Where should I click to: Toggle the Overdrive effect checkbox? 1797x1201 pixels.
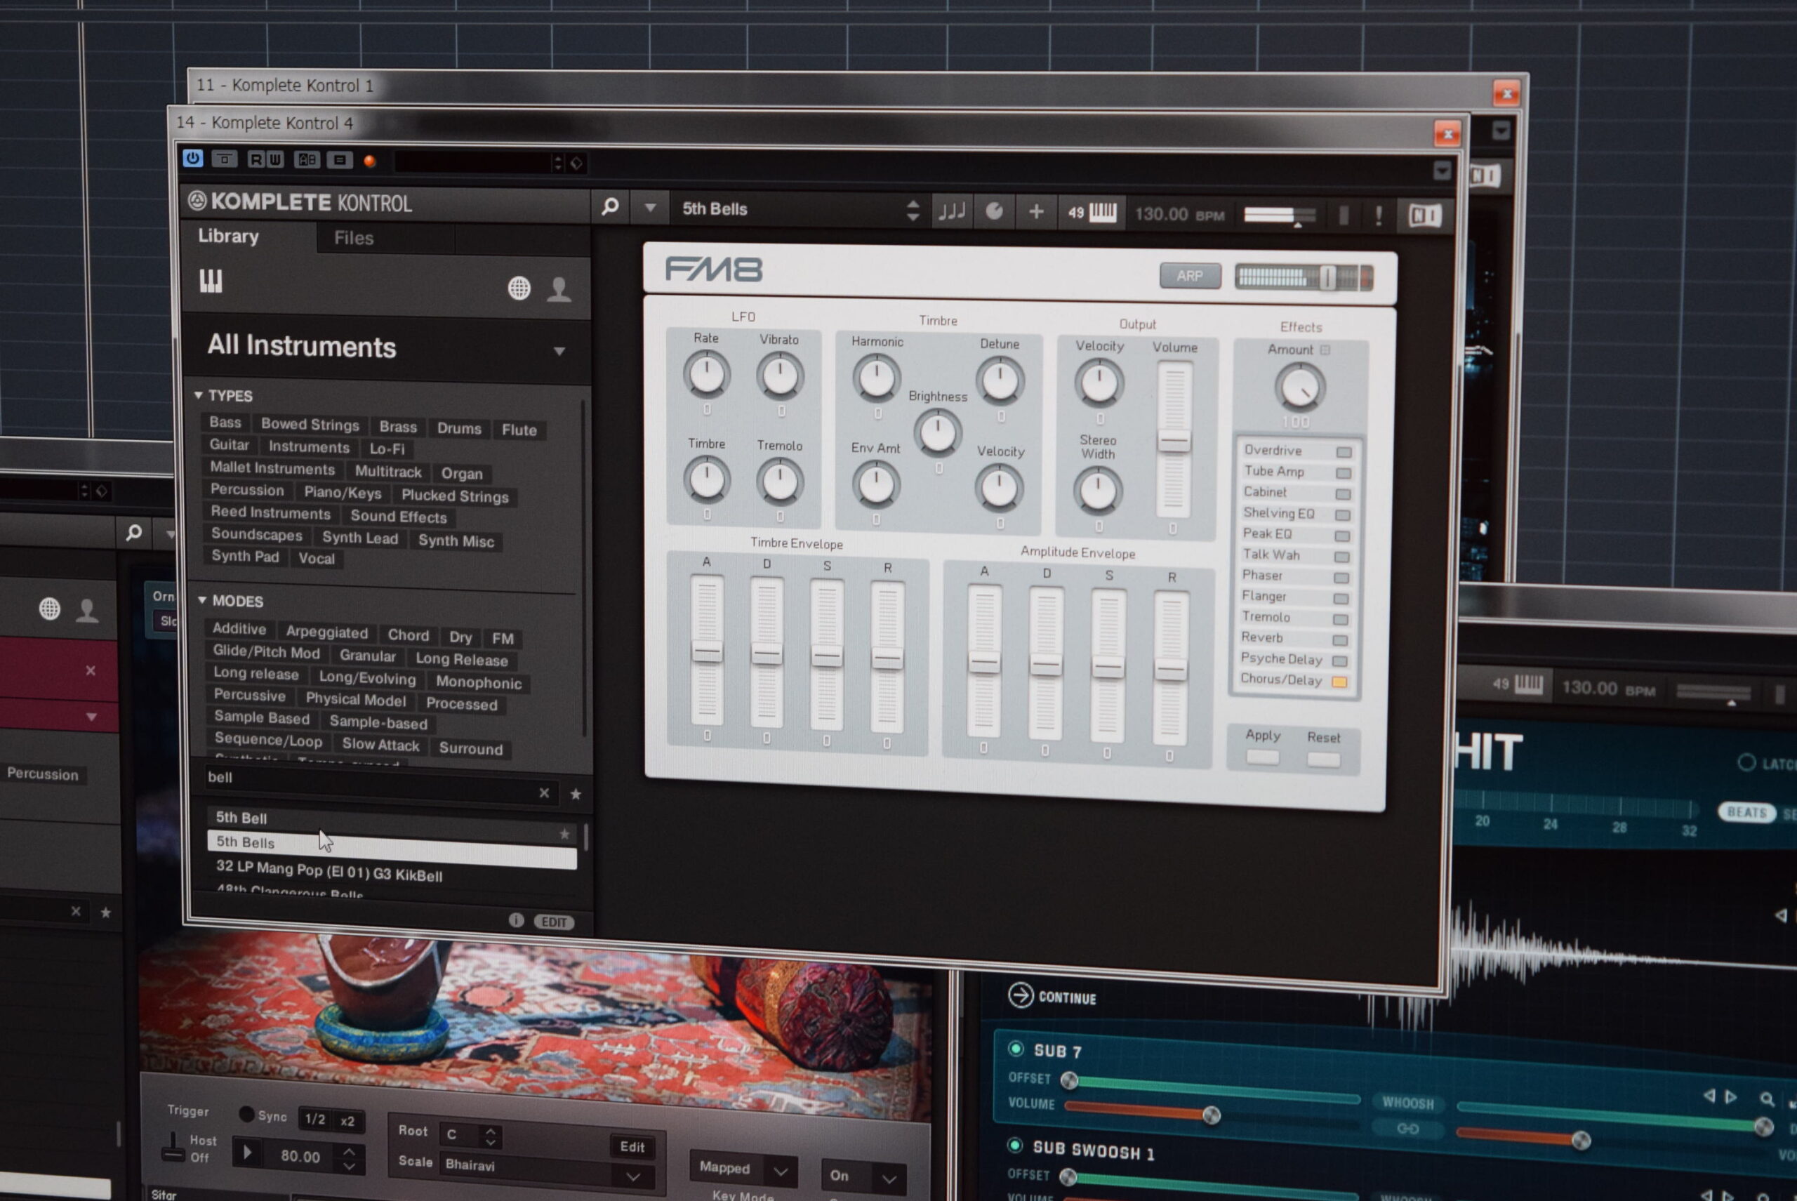tap(1344, 452)
